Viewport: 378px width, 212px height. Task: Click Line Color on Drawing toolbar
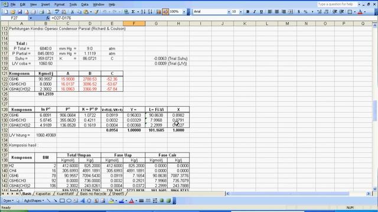click(121, 200)
